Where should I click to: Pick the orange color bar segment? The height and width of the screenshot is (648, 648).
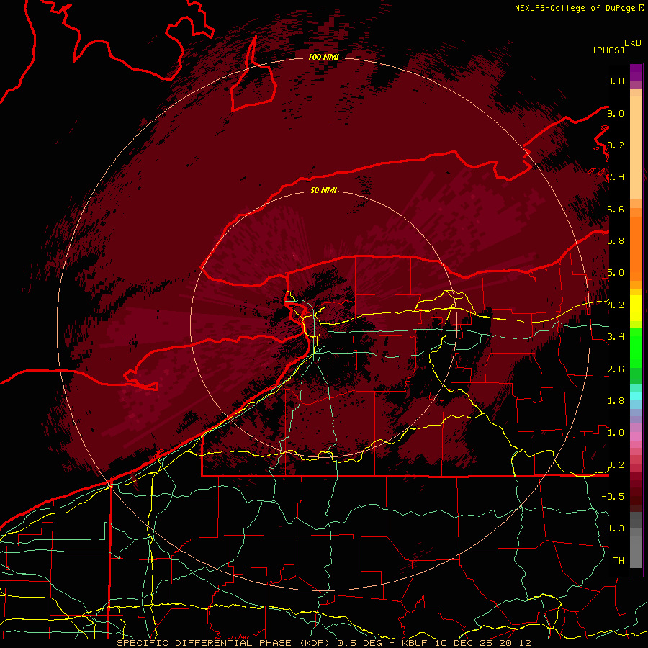click(636, 249)
